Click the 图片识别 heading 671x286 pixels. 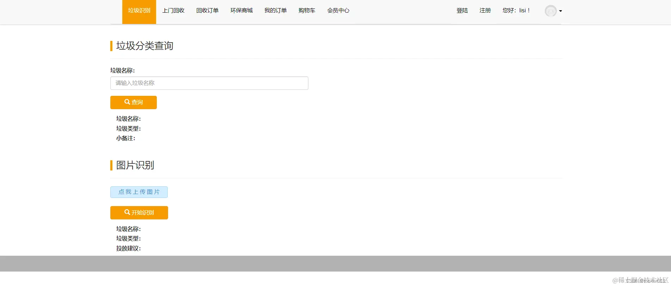(135, 165)
